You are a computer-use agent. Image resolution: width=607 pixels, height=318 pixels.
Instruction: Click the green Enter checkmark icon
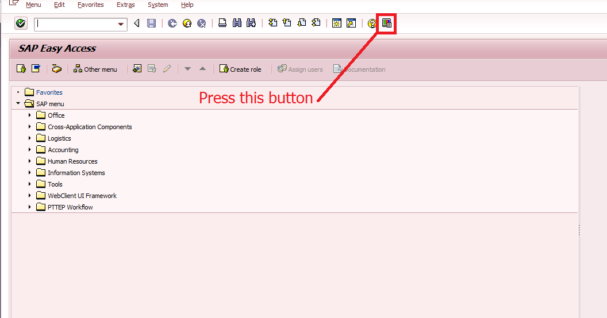click(21, 24)
